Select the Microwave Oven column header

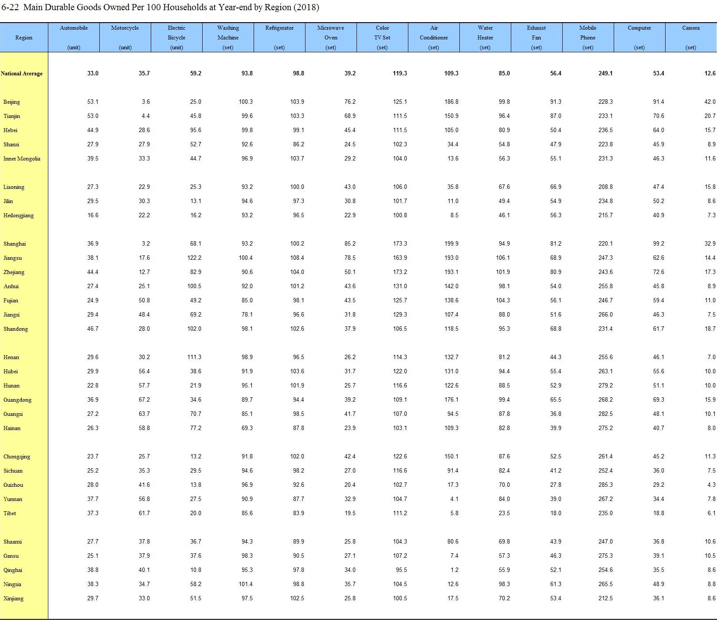331,37
